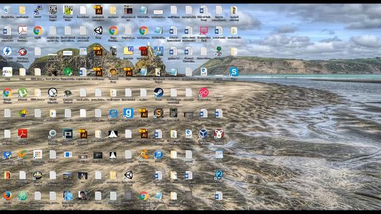This screenshot has height=214, width=381.
Task: Open the green Atom editor icon
Action: click(x=23, y=196)
